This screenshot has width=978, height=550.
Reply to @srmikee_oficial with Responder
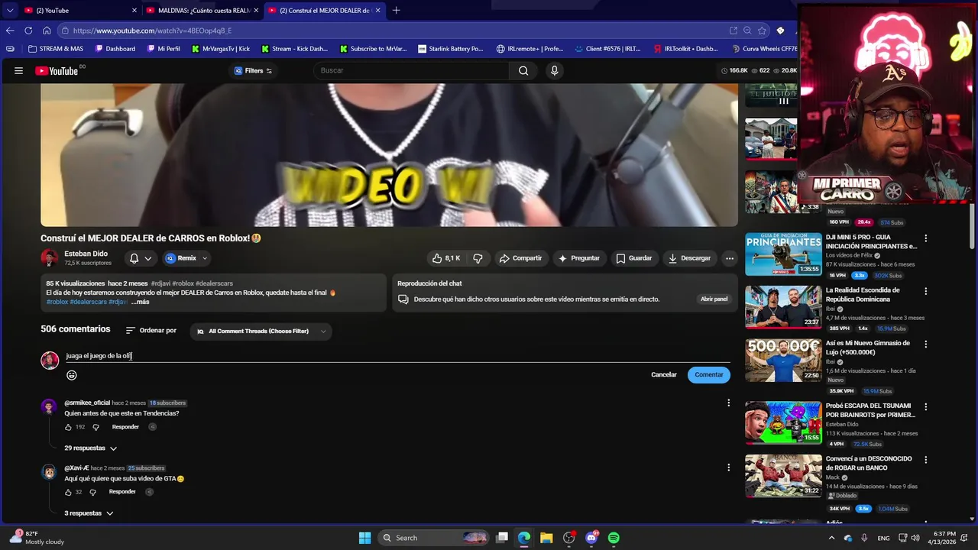click(125, 427)
